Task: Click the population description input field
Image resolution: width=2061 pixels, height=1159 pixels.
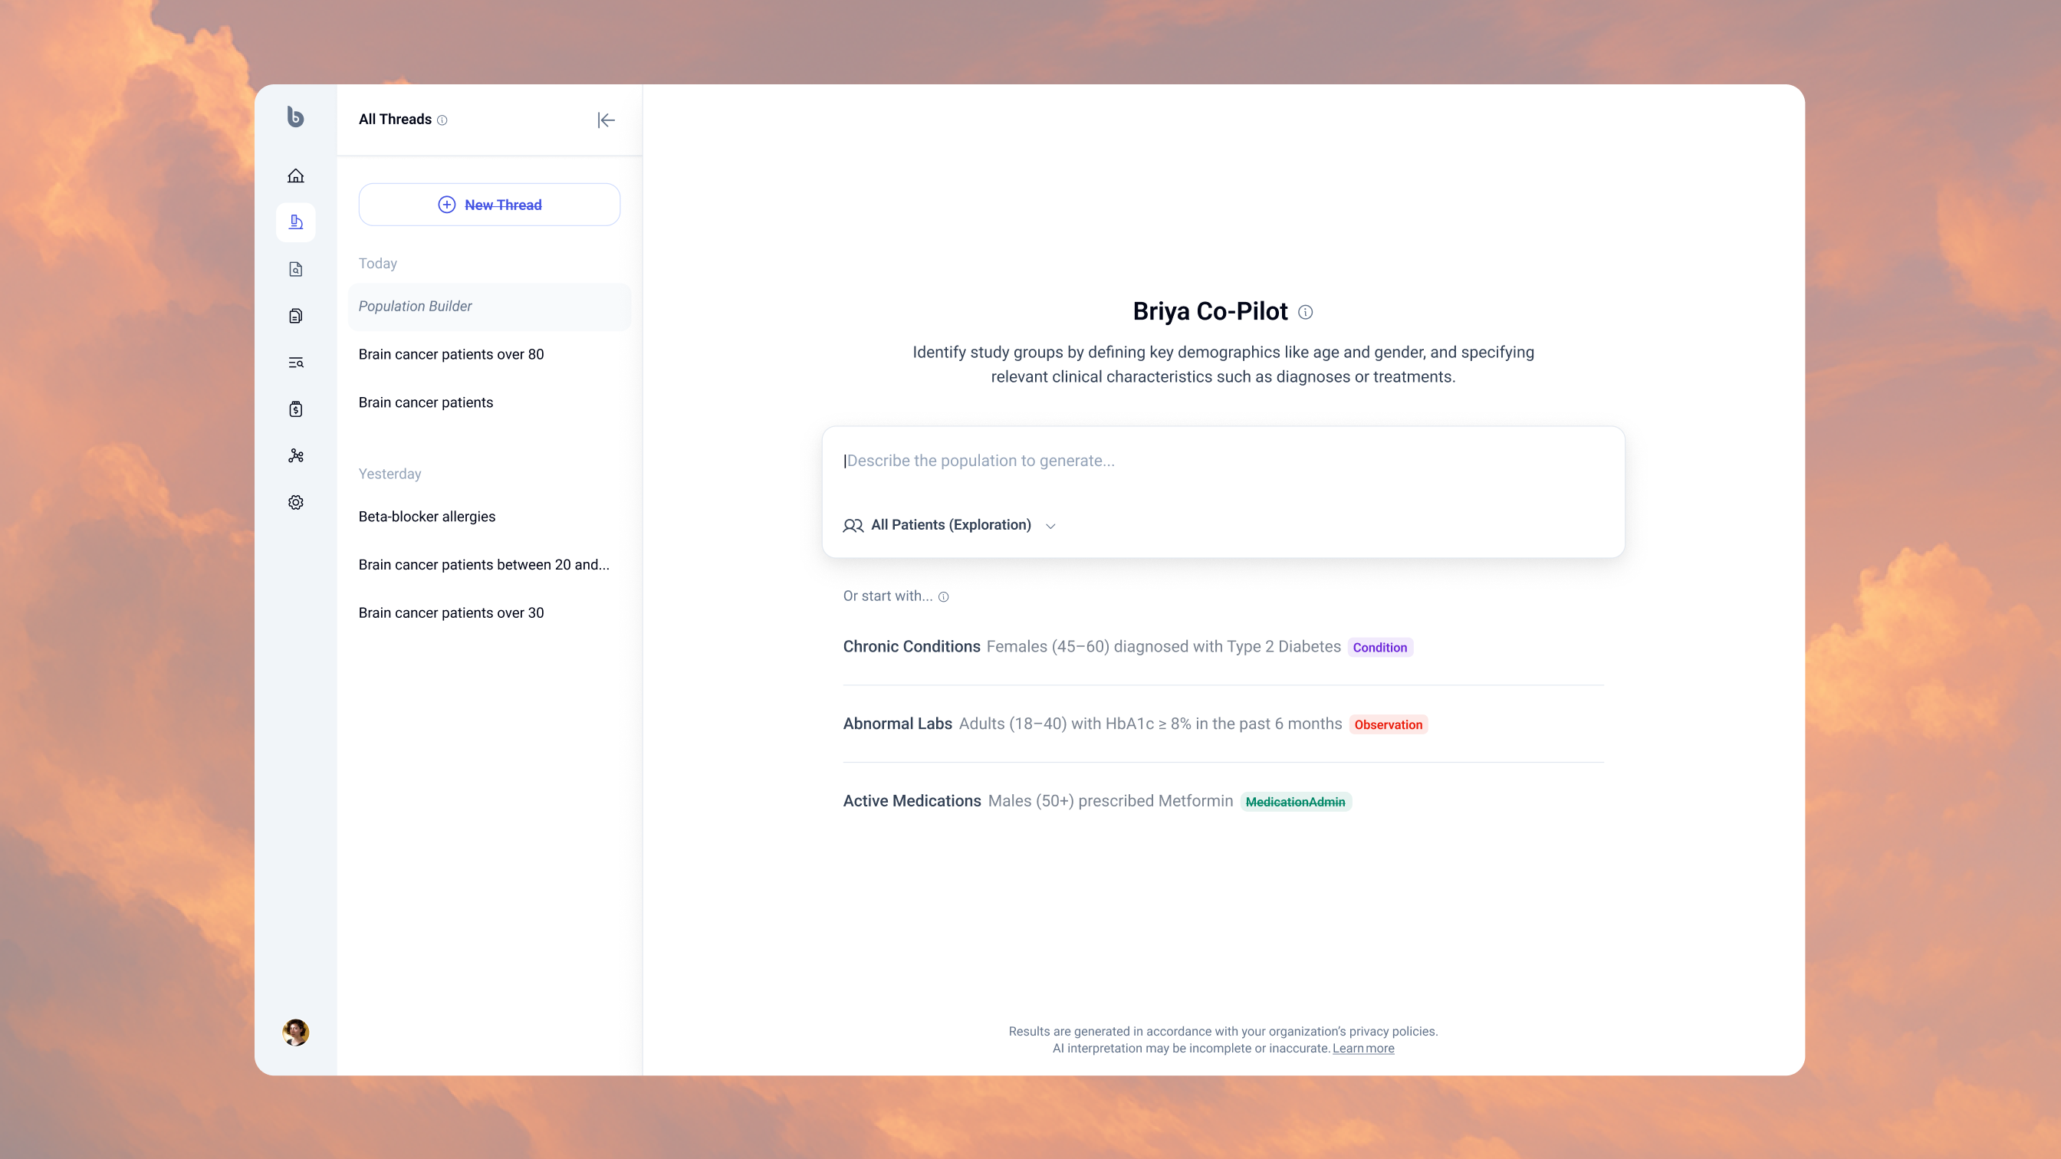Action: coord(1221,461)
